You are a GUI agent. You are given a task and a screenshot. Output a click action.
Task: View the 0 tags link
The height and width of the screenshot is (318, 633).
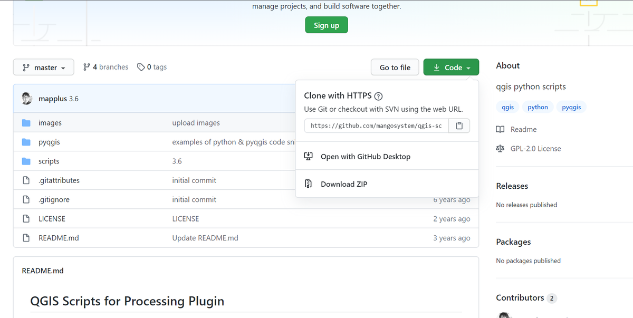coord(152,67)
